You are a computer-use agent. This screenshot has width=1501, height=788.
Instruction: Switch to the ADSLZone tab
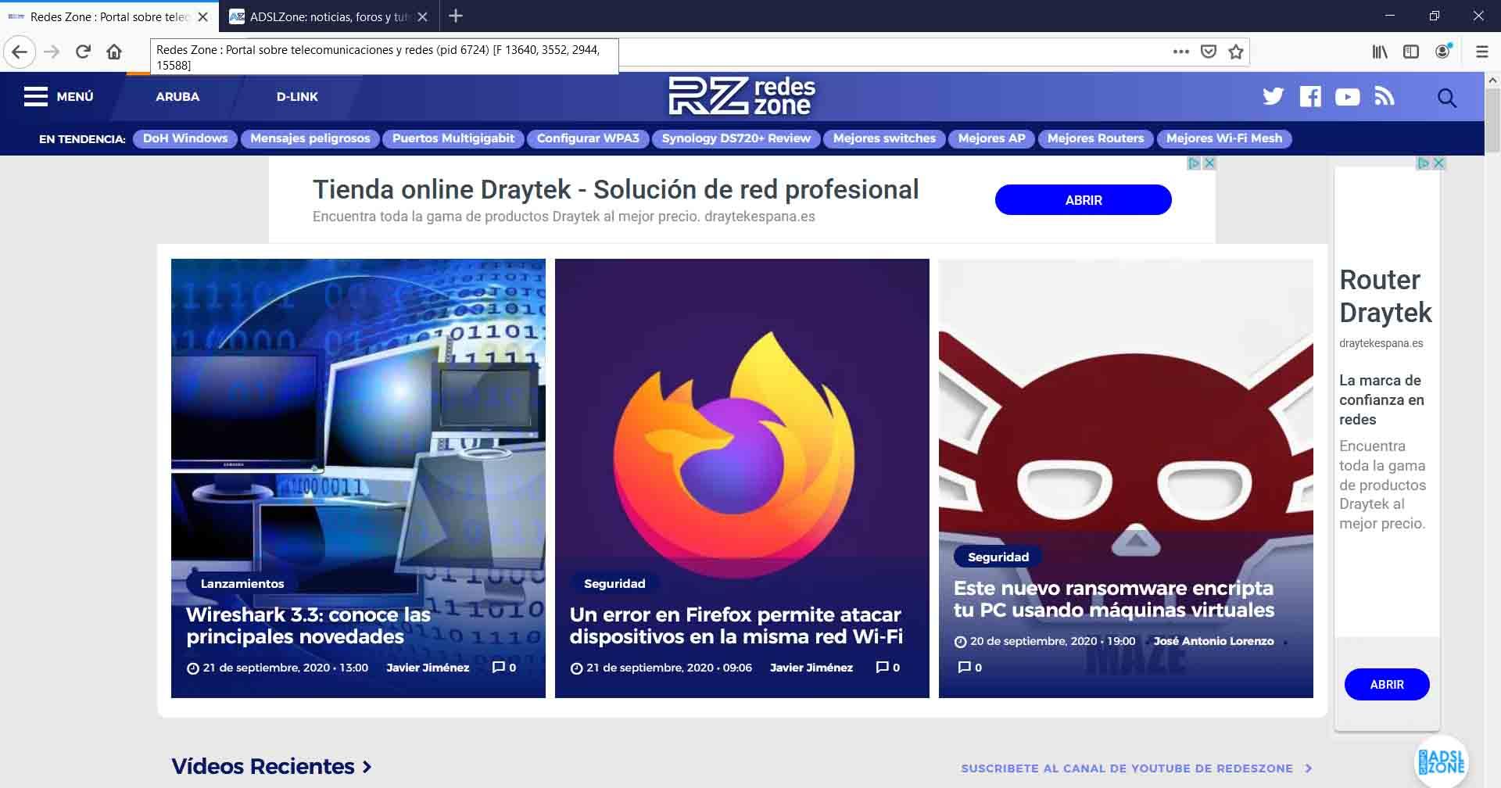click(x=328, y=16)
